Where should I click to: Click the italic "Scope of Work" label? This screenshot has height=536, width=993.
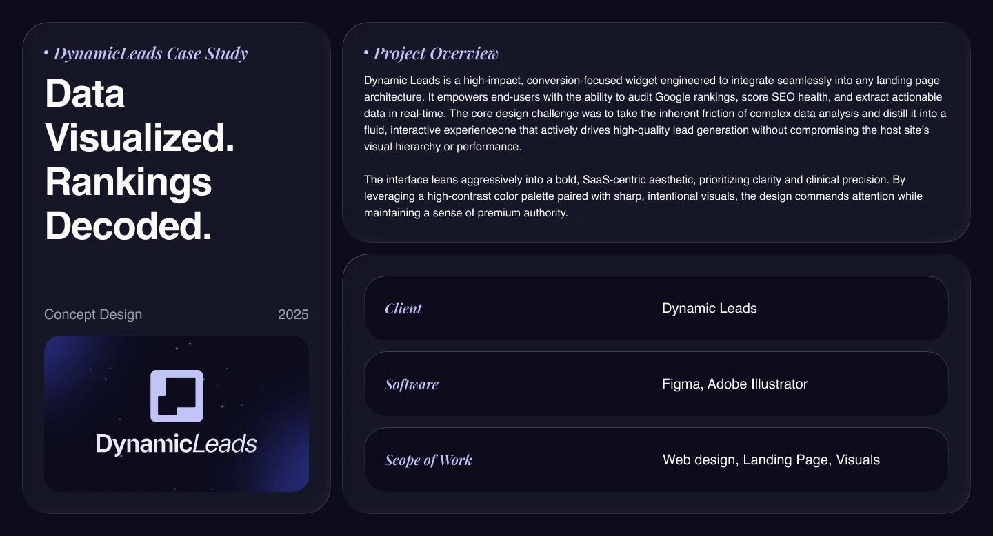tap(428, 460)
